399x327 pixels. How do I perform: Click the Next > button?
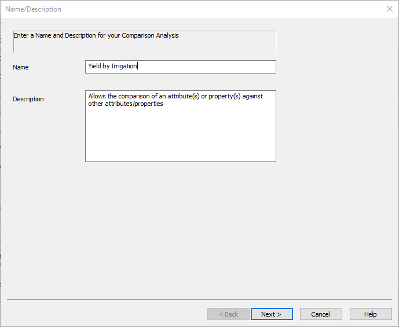(x=272, y=314)
